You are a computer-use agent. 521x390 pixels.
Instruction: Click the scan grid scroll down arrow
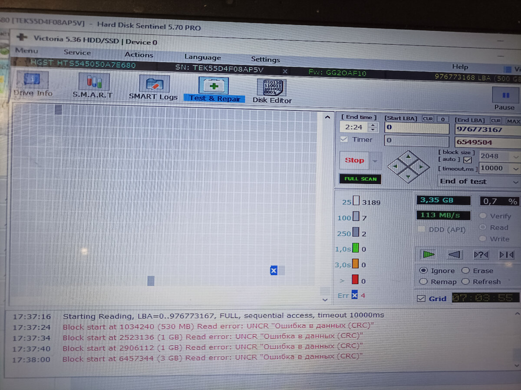click(x=325, y=300)
